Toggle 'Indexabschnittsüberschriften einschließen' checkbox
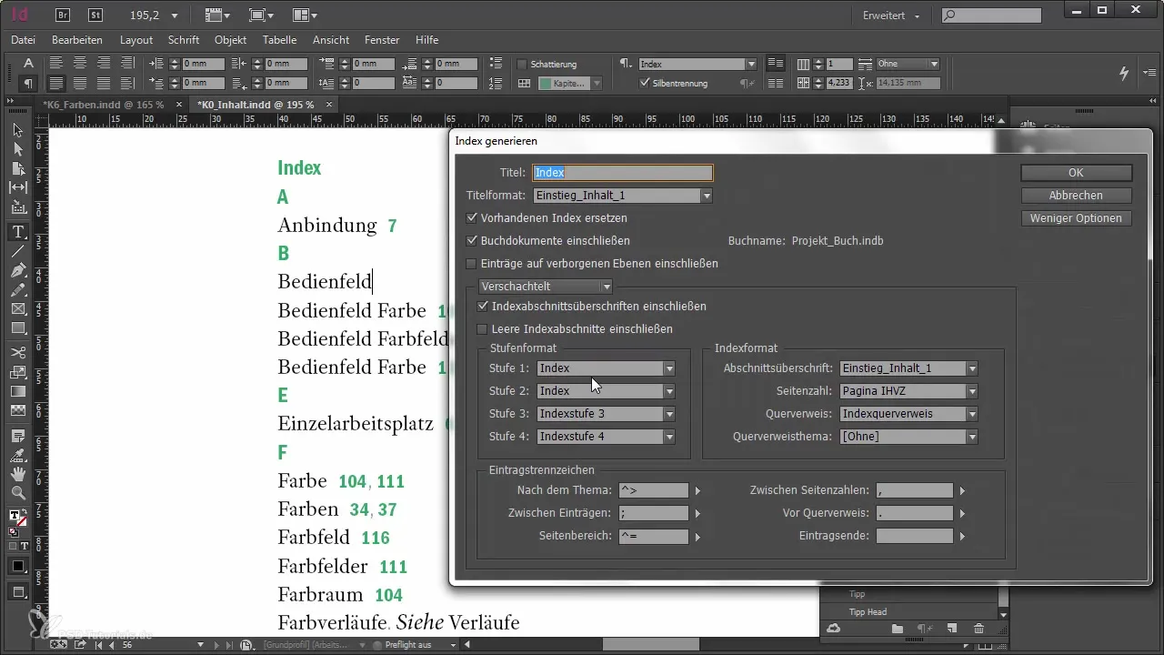 click(x=482, y=307)
